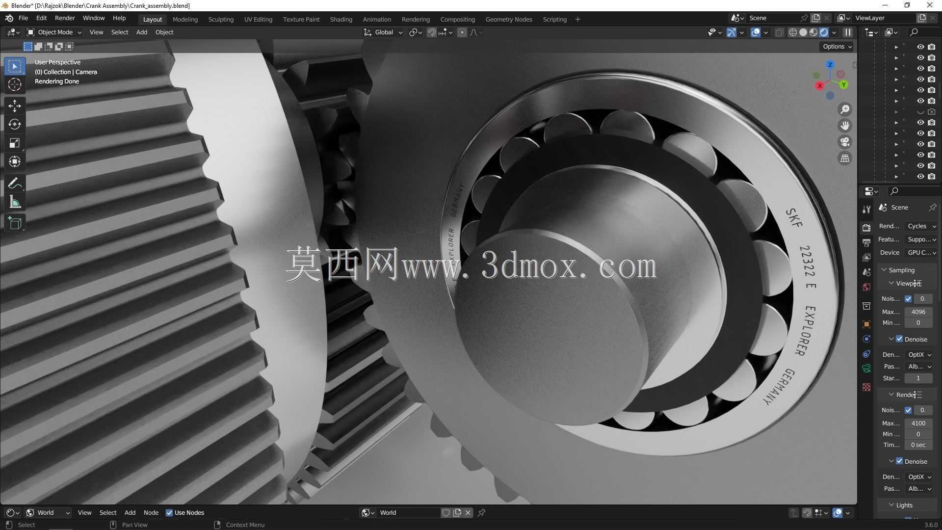Open the Object Data camera properties tab
The width and height of the screenshot is (942, 530).
(866, 369)
